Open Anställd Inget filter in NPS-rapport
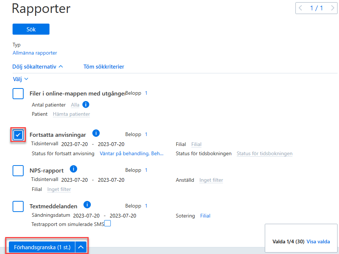This screenshot has width=339, height=254. (x=211, y=180)
